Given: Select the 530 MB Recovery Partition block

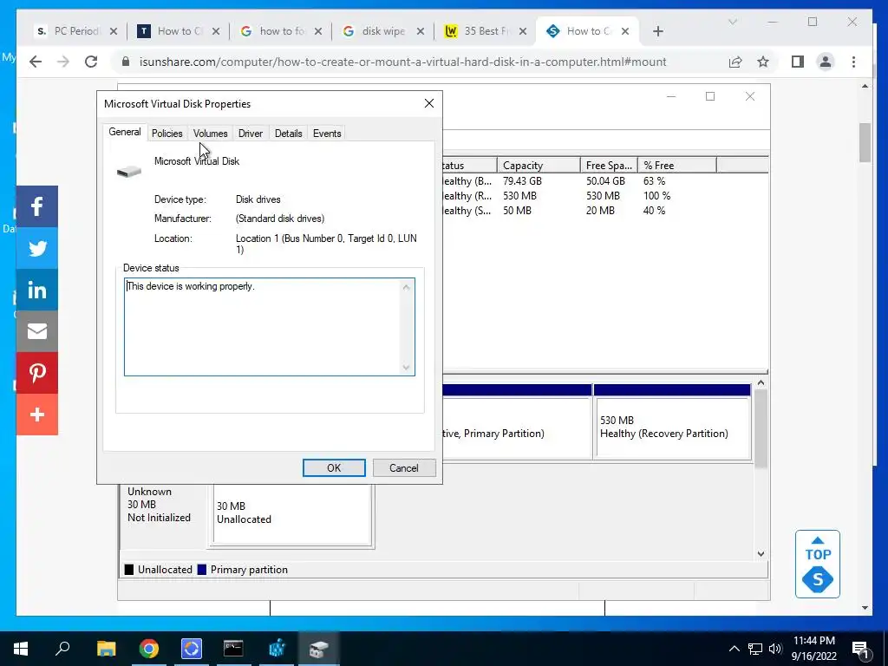Looking at the screenshot, I should pyautogui.click(x=672, y=427).
